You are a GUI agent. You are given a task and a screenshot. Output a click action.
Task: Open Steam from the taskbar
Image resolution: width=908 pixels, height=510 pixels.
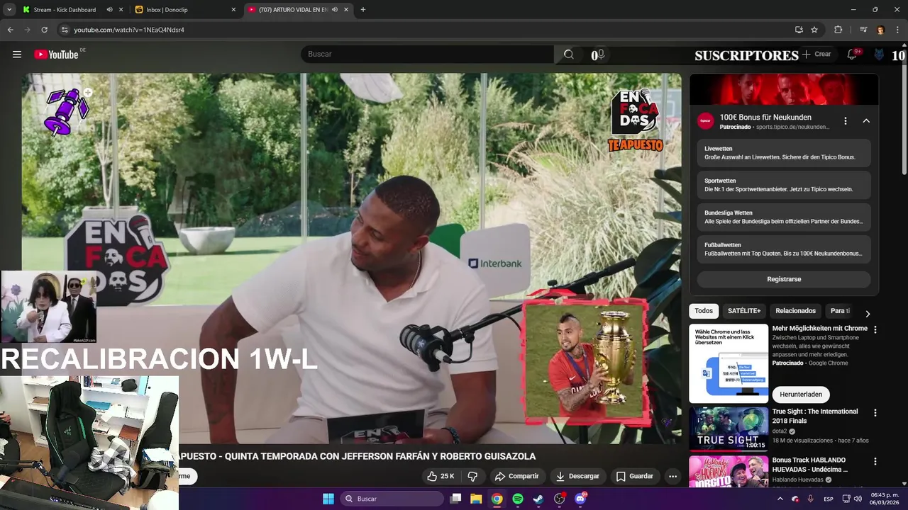click(x=538, y=499)
